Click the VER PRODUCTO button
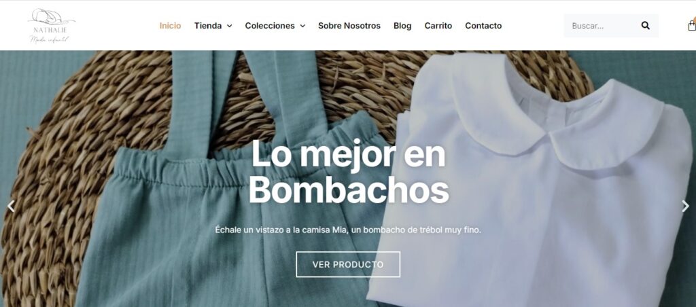This screenshot has width=696, height=307. [348, 264]
